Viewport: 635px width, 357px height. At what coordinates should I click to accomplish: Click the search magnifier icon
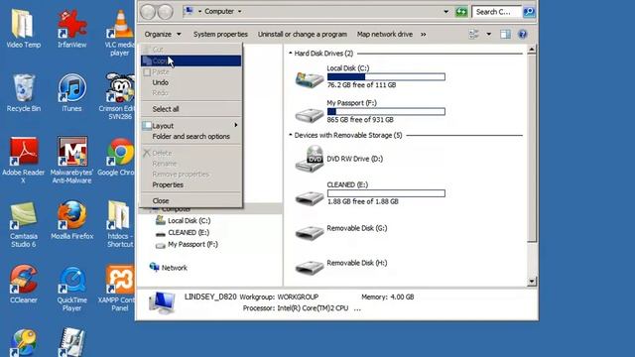(529, 12)
